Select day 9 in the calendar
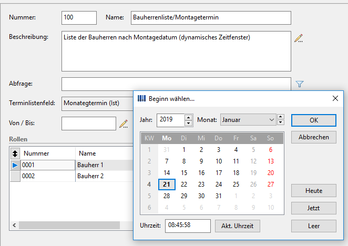This screenshot has width=348, height=246. [x=201, y=161]
